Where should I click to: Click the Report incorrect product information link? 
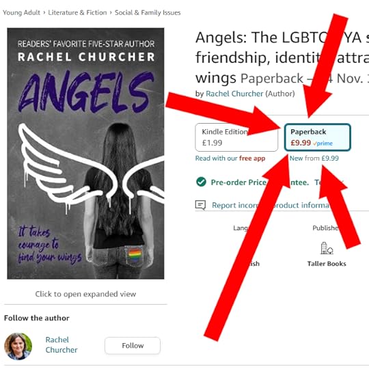click(x=270, y=205)
